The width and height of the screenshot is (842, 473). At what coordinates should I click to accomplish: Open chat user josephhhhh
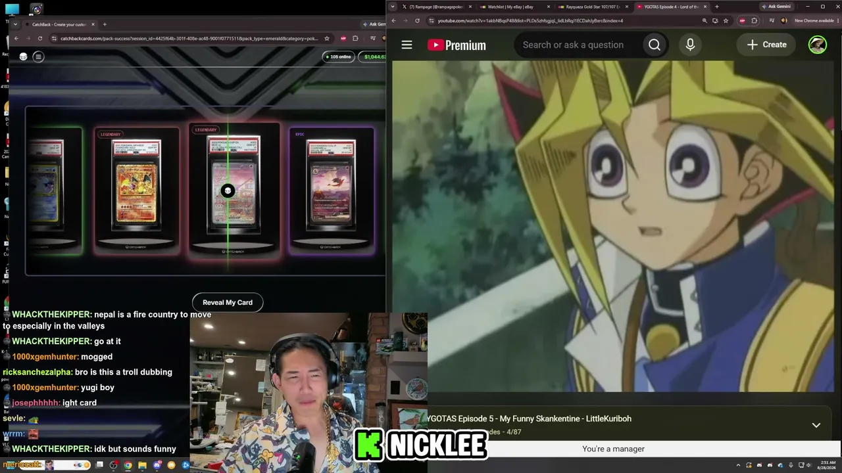[x=36, y=403]
